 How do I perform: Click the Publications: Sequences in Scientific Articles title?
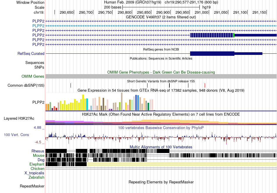161,58
